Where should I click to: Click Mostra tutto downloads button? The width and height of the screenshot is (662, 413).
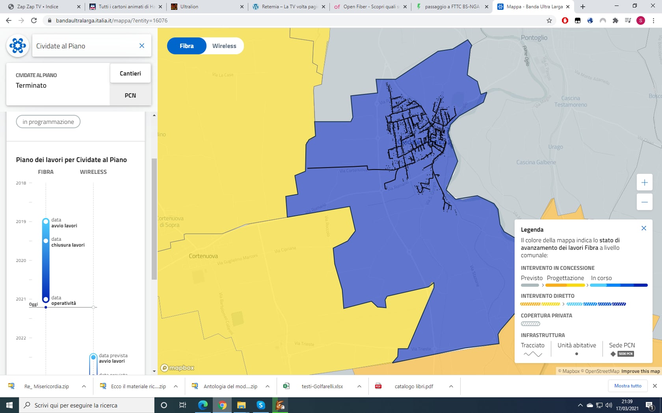pos(628,386)
